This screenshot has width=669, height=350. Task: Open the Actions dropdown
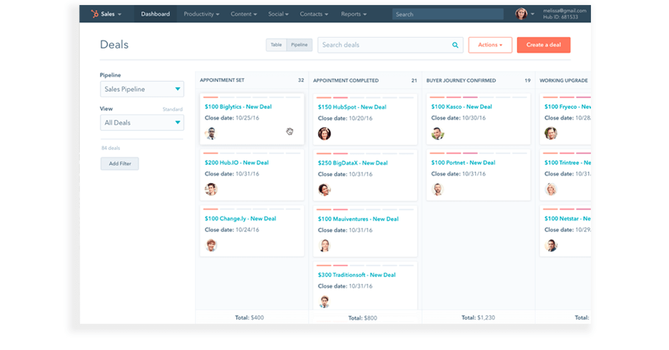tap(490, 45)
